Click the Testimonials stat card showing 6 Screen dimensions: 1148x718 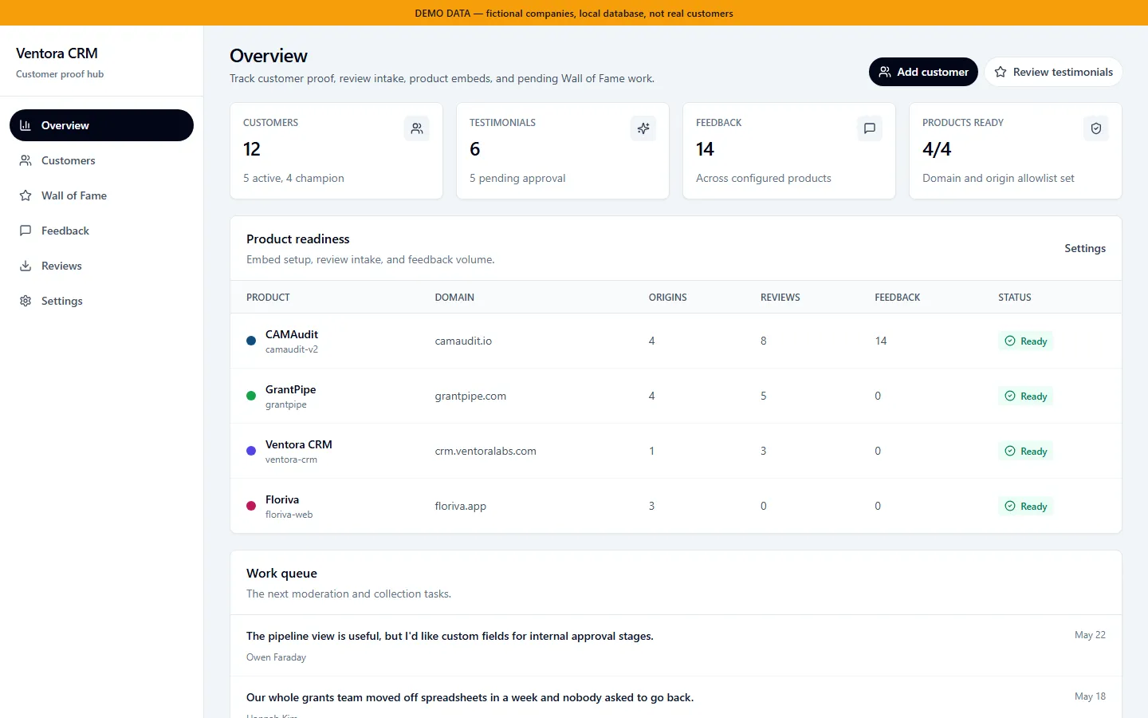coord(563,151)
